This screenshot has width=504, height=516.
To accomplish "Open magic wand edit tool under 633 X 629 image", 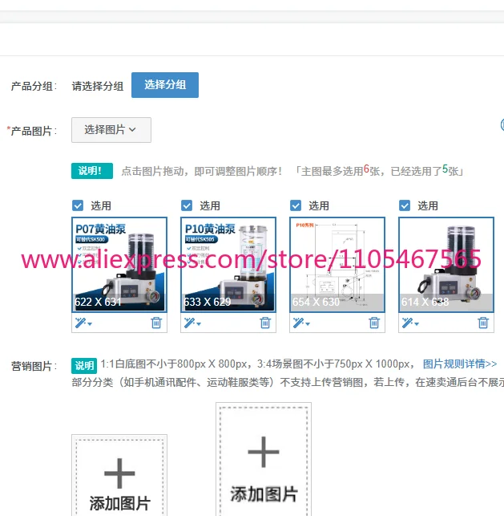I will tap(192, 323).
